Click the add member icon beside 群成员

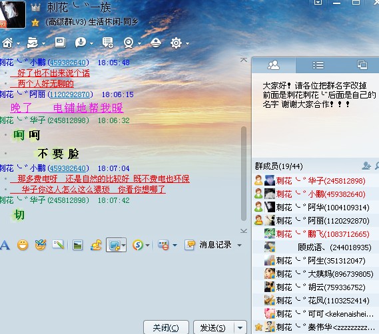click(366, 166)
